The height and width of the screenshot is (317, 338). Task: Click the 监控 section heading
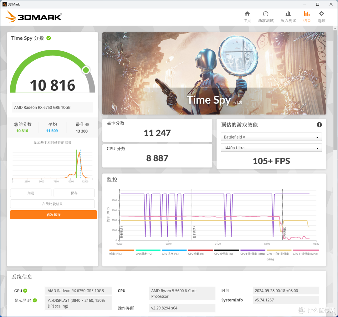pyautogui.click(x=112, y=180)
